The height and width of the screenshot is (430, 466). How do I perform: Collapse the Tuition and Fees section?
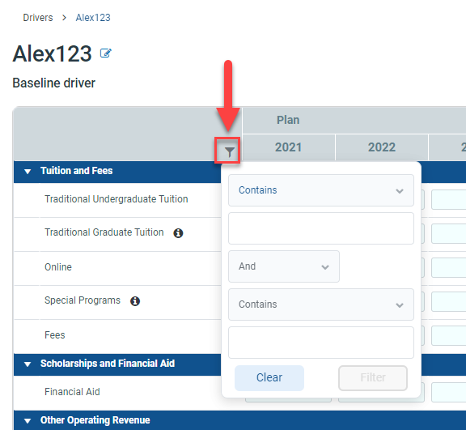pos(28,172)
